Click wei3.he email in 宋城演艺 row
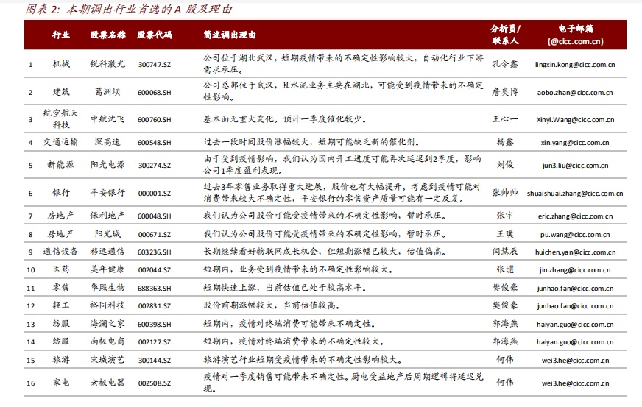 (x=575, y=361)
